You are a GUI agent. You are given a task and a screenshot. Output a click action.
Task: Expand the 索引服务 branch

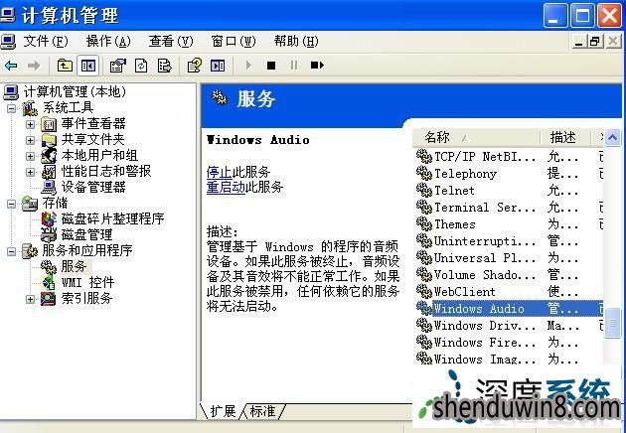(31, 299)
